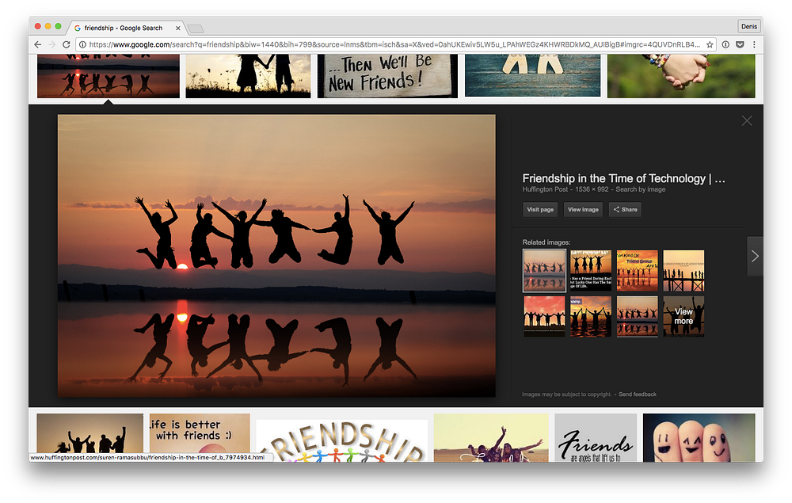Click the forward navigation arrow

coord(51,44)
